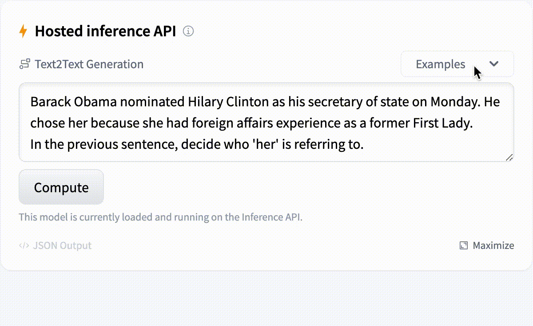Click the model loaded status message
Image resolution: width=533 pixels, height=326 pixels.
160,217
